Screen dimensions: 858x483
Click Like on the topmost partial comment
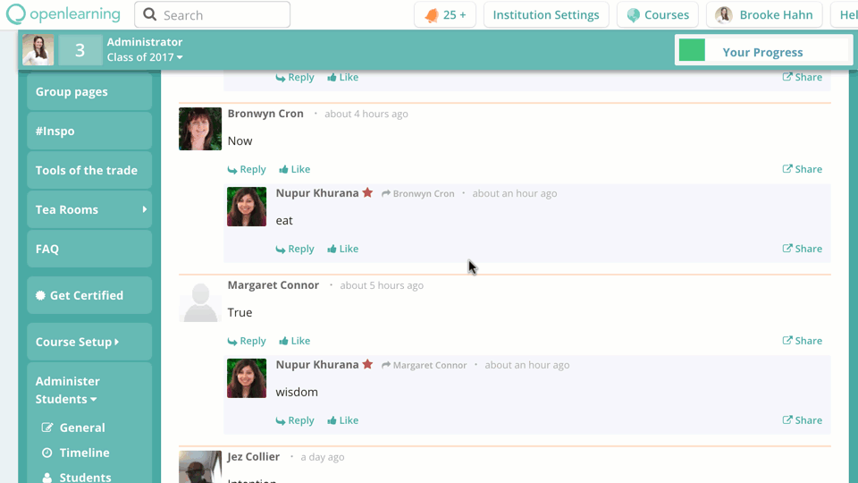click(343, 77)
